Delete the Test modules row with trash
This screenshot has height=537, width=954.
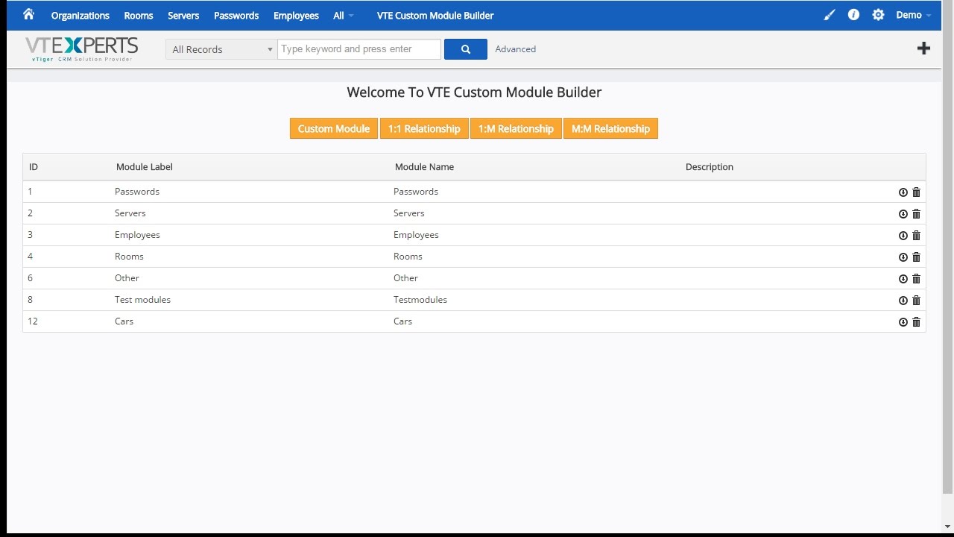917,301
